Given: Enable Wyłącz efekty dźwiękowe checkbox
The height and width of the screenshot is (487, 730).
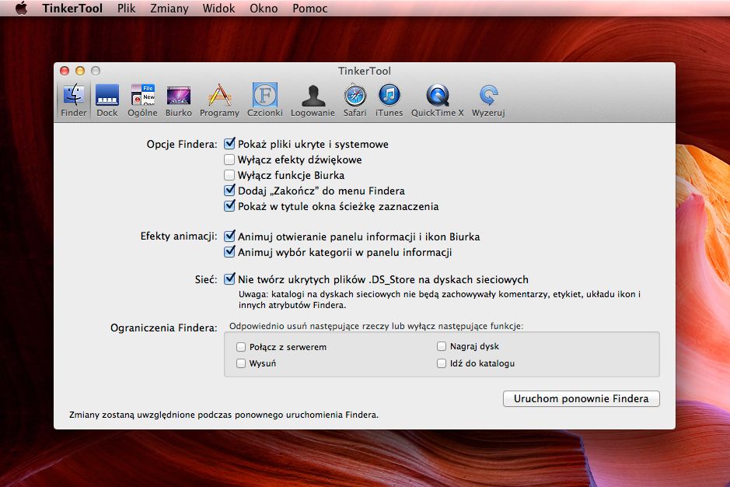Looking at the screenshot, I should coord(229,159).
